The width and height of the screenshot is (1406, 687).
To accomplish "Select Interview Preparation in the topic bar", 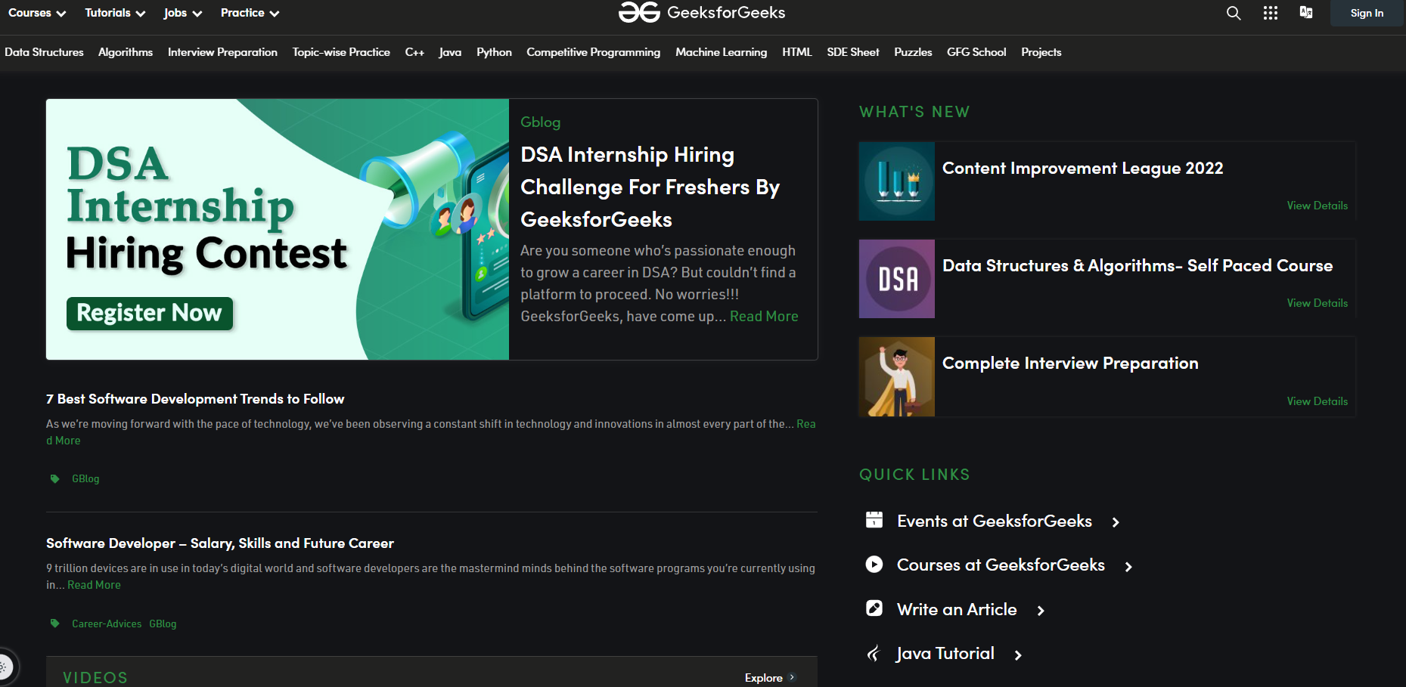I will pos(222,52).
